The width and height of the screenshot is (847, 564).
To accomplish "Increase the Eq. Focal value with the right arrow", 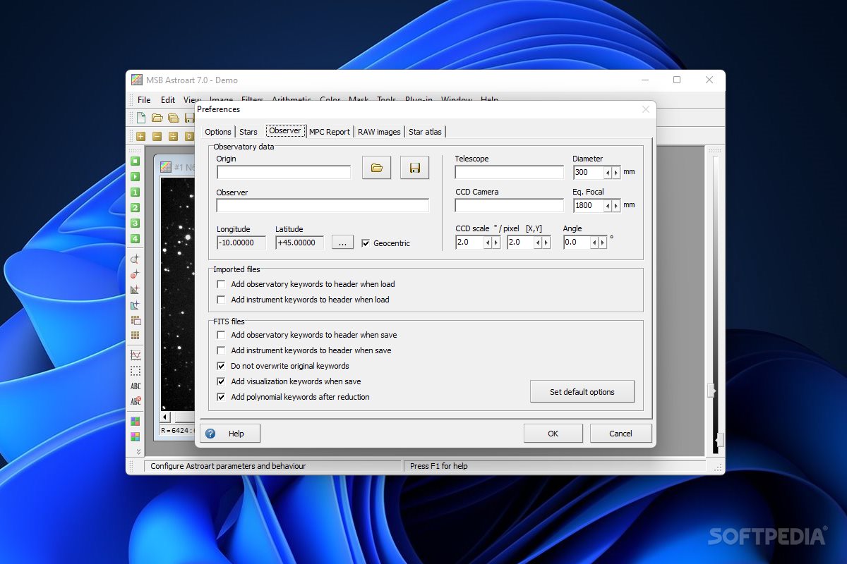I will (x=616, y=205).
